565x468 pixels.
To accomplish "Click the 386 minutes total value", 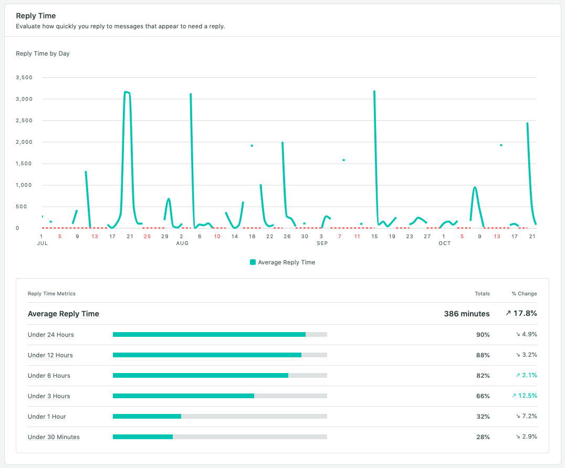I will click(x=467, y=314).
